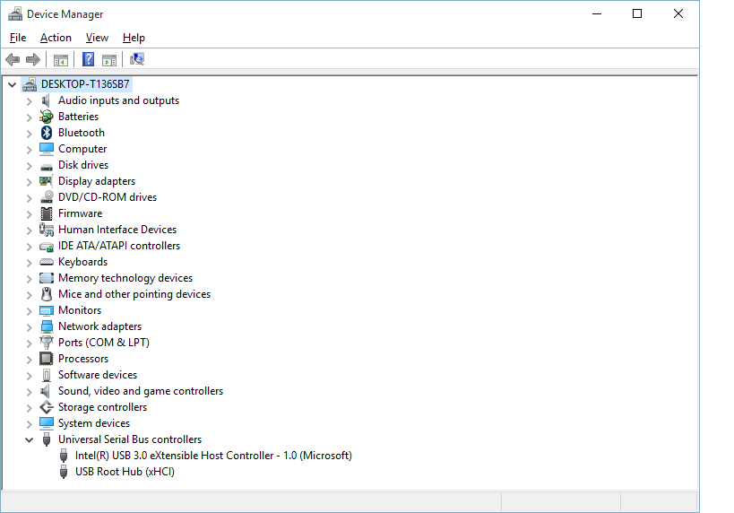Select USB Root Hub (xHCI) entry
The image size is (734, 513).
click(x=125, y=472)
